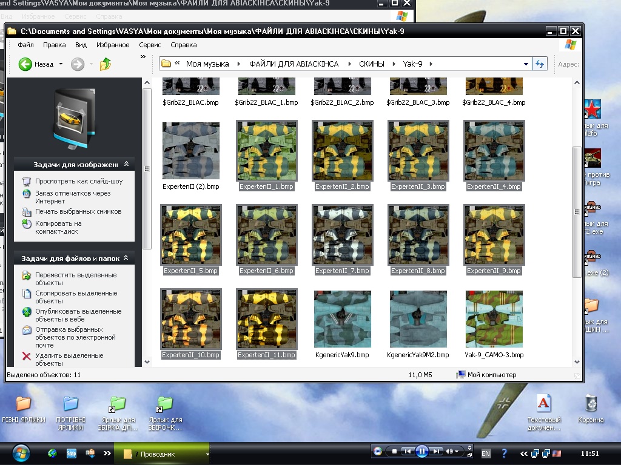Click the file list scrollbar down arrow
Screen dimensions: 621x465
(x=577, y=362)
